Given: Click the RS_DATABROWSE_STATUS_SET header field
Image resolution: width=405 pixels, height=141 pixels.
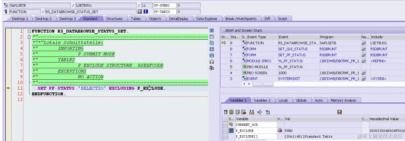Looking at the screenshot, I should (x=90, y=12).
